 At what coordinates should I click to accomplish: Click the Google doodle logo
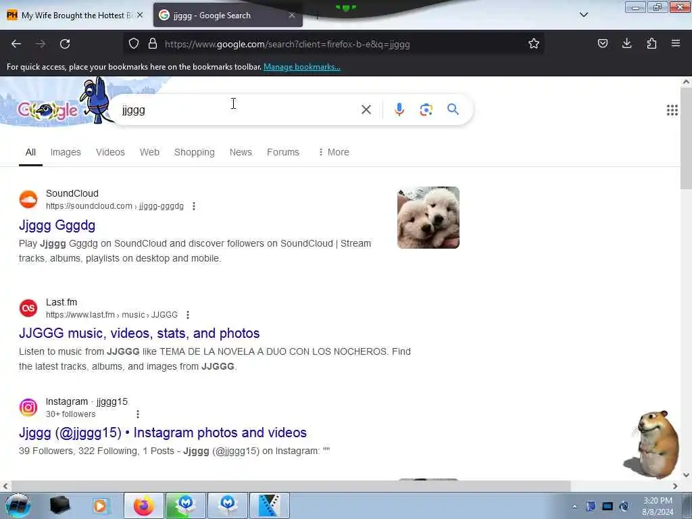point(48,110)
